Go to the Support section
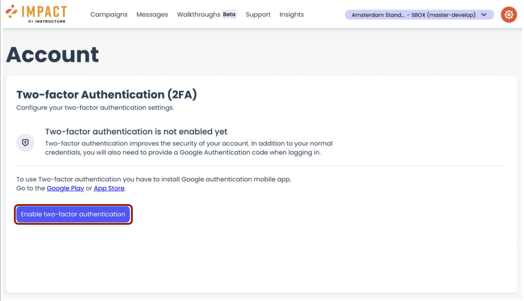524x301 pixels. pyautogui.click(x=258, y=14)
